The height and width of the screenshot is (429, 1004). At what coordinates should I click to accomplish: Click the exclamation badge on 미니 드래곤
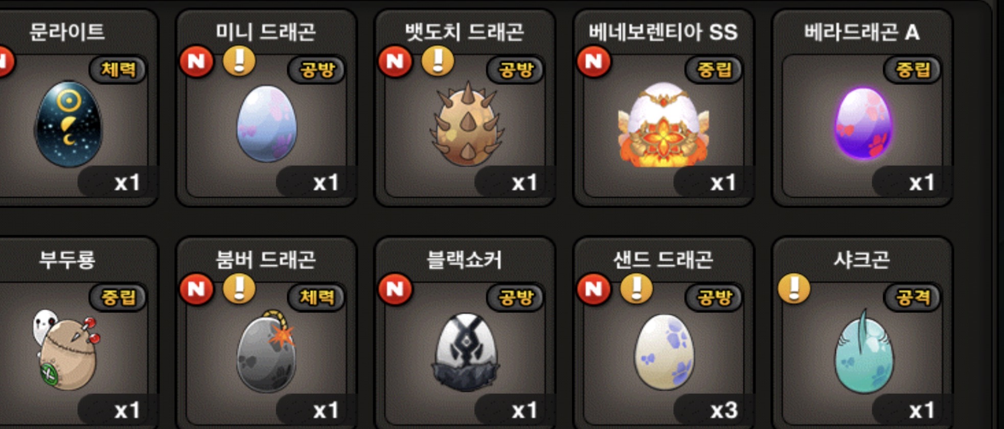tap(239, 61)
